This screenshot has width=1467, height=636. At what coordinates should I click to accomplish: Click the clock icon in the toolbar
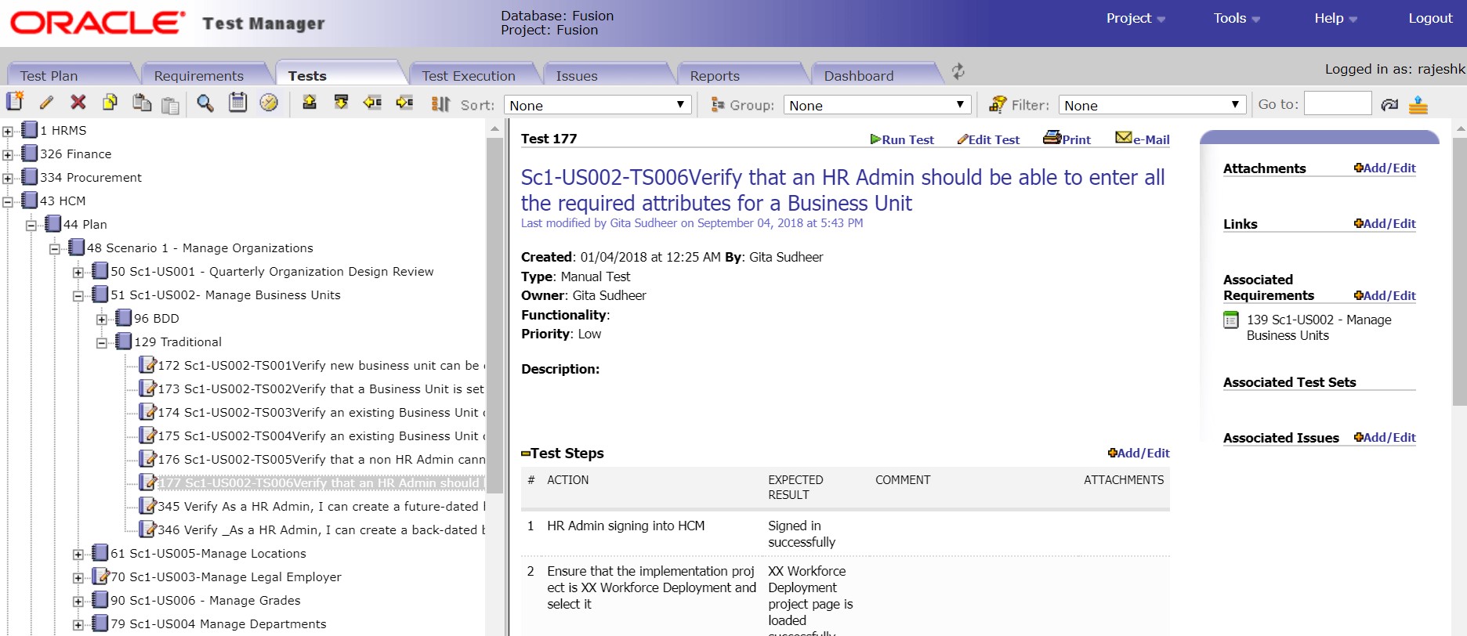[269, 103]
